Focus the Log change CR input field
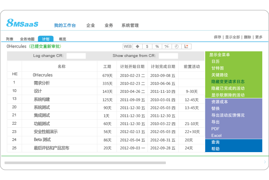 (x=76, y=56)
